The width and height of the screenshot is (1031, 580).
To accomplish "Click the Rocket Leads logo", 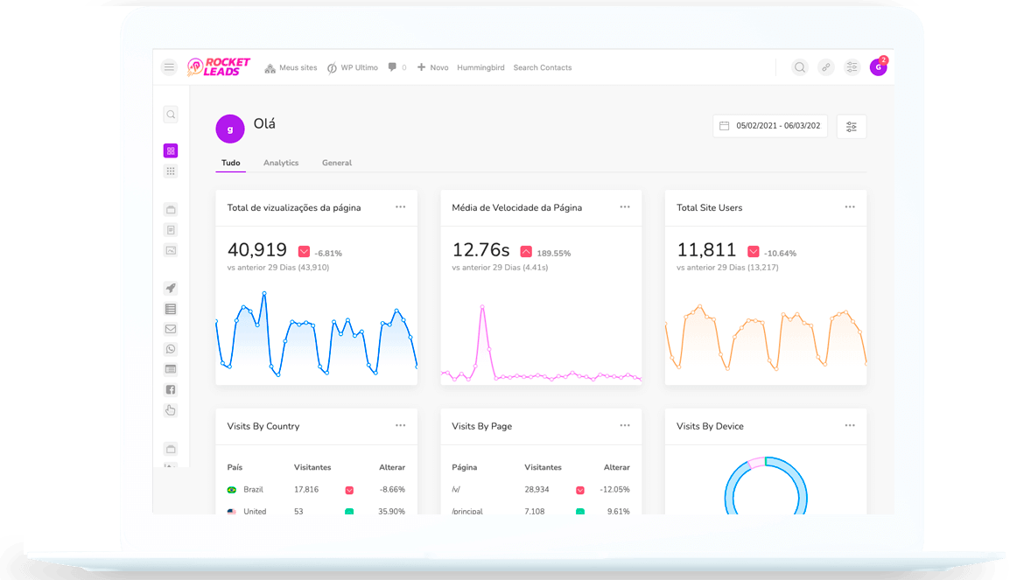I will pos(219,67).
